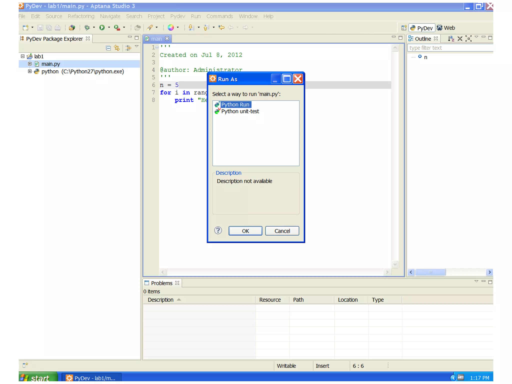The height and width of the screenshot is (384, 512).
Task: Click the Save All icon
Action: click(49, 27)
